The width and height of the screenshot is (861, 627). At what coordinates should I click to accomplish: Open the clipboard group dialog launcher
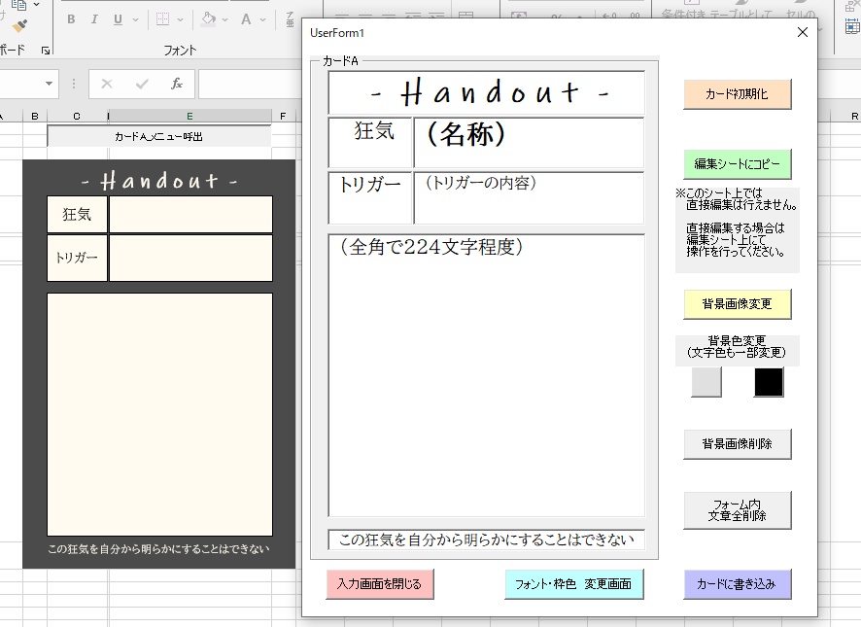click(x=46, y=50)
